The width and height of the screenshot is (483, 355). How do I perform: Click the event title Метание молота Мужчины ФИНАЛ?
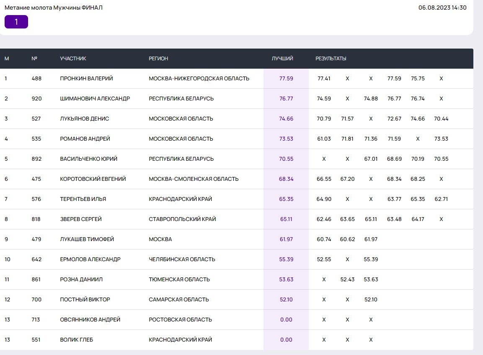point(54,8)
